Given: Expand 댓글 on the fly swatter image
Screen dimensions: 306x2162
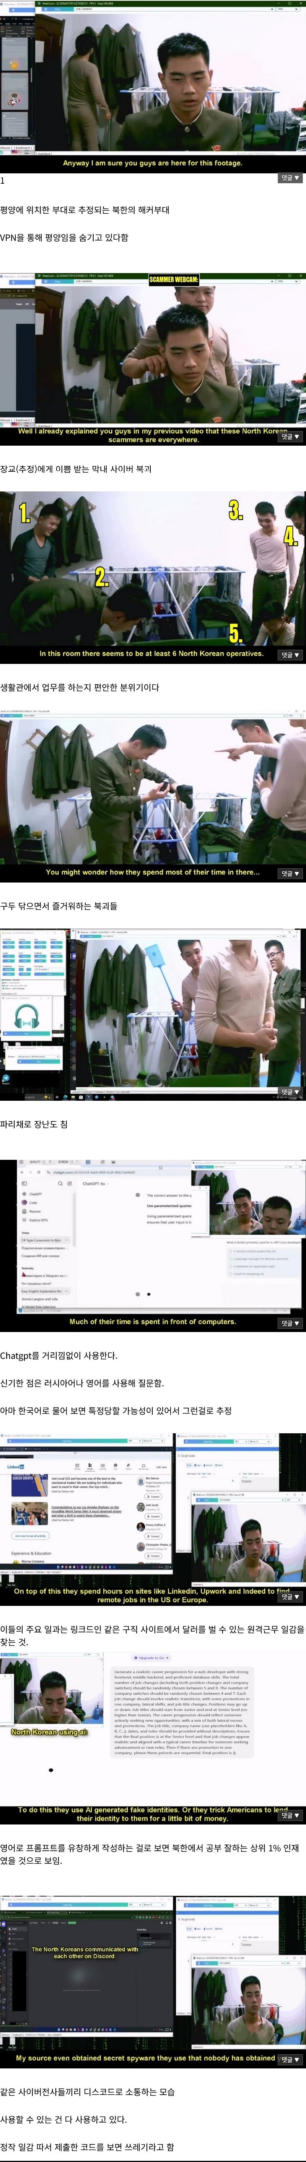Looking at the screenshot, I should [x=289, y=1092].
